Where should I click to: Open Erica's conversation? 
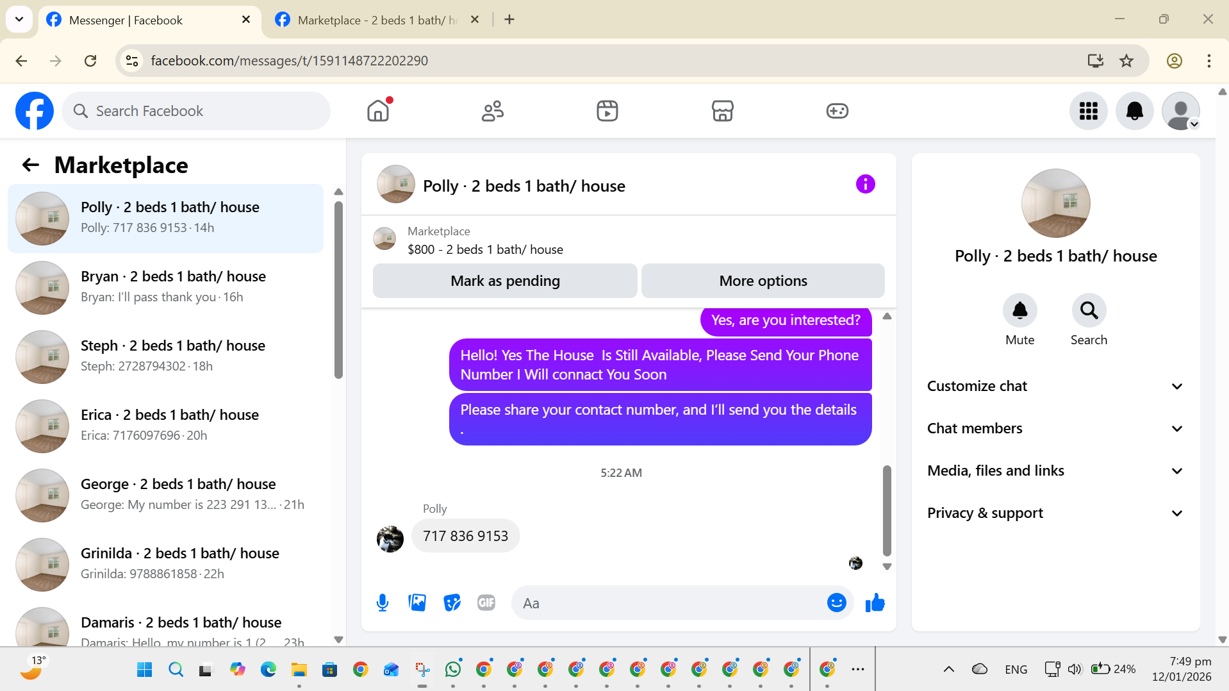[x=165, y=426]
